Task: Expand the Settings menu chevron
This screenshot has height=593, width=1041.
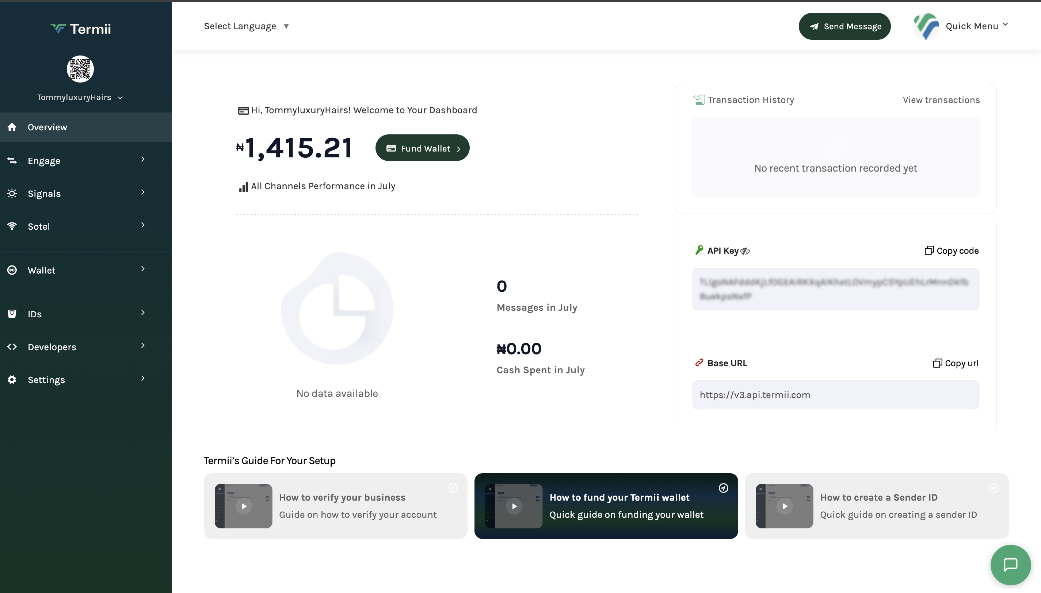Action: [x=143, y=378]
